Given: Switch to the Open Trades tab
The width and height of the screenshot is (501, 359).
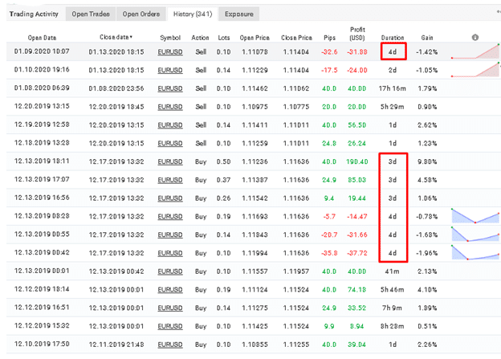Looking at the screenshot, I should tap(91, 14).
